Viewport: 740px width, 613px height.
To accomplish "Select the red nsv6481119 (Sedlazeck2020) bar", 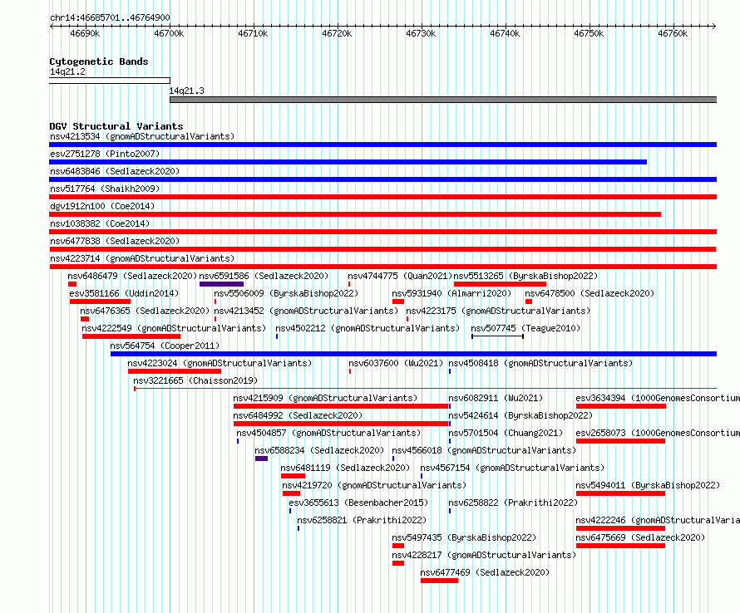I will [x=293, y=476].
